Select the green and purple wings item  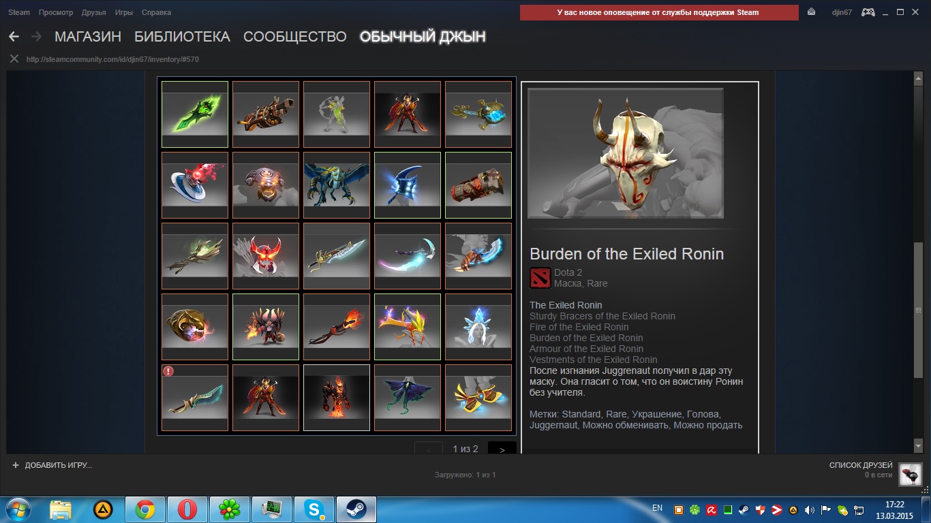click(408, 398)
